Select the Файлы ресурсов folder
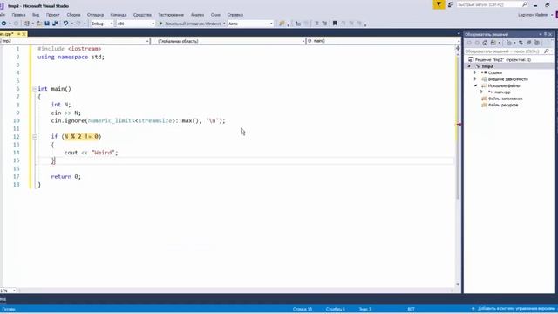The width and height of the screenshot is (558, 314). point(503,105)
